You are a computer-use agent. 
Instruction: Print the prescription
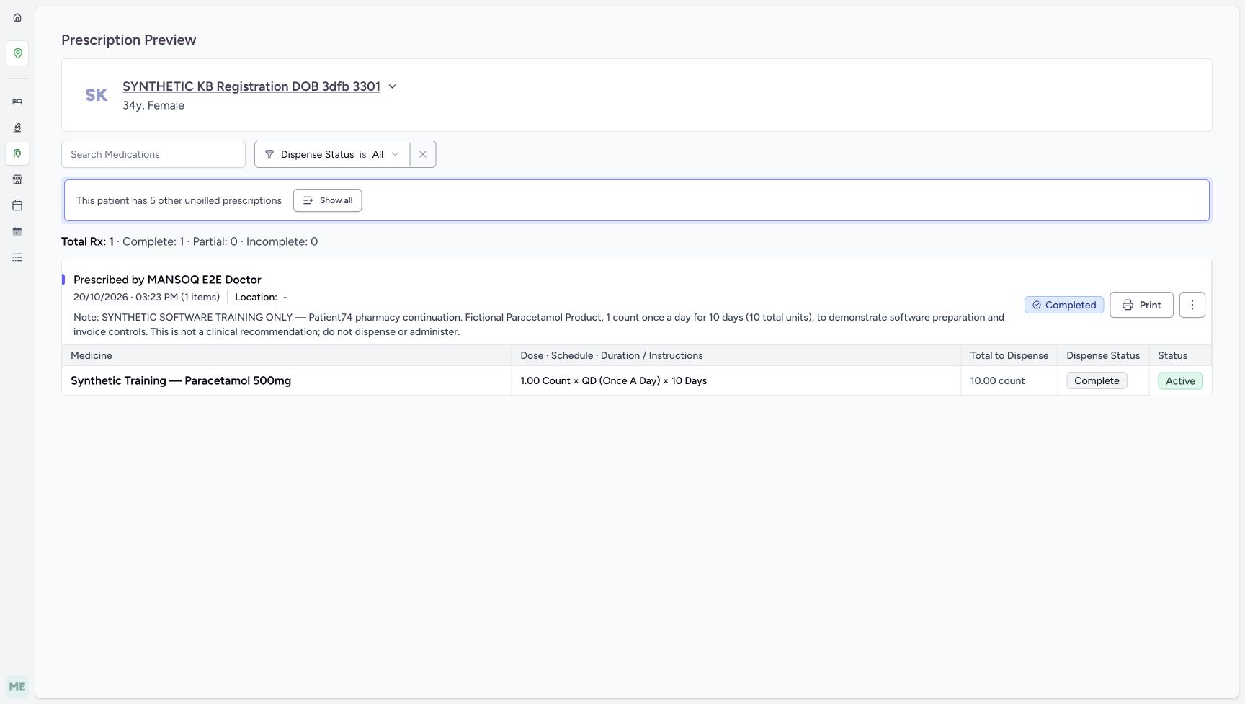pyautogui.click(x=1141, y=305)
